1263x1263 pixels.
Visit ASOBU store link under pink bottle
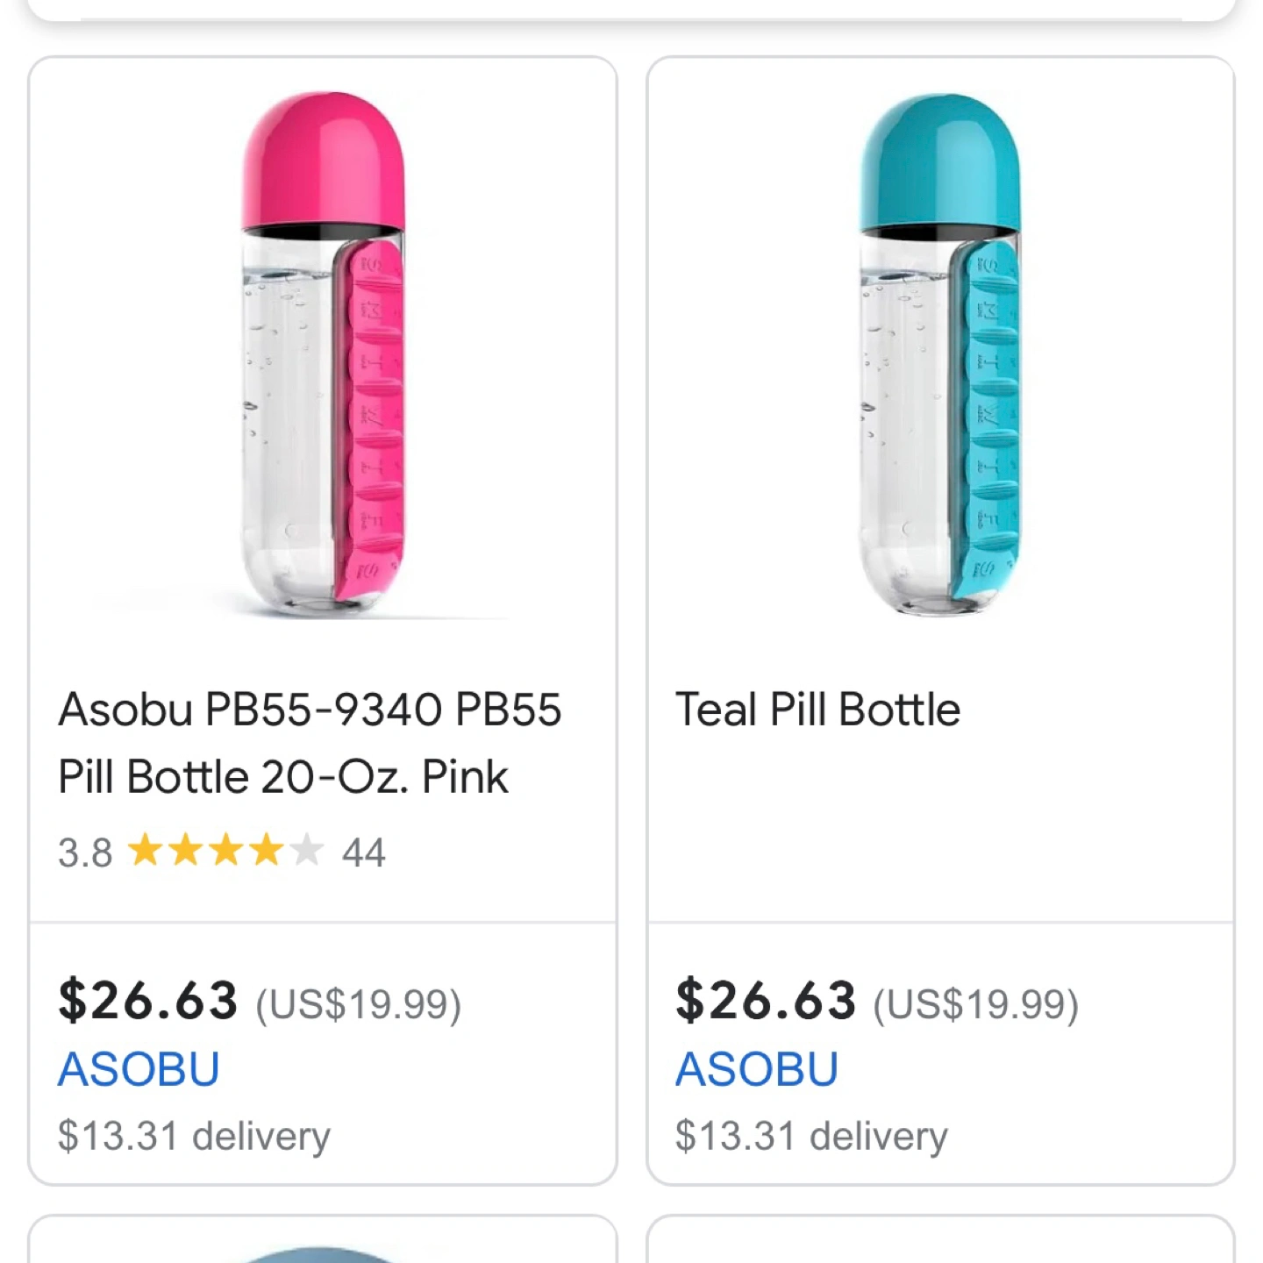point(139,1069)
